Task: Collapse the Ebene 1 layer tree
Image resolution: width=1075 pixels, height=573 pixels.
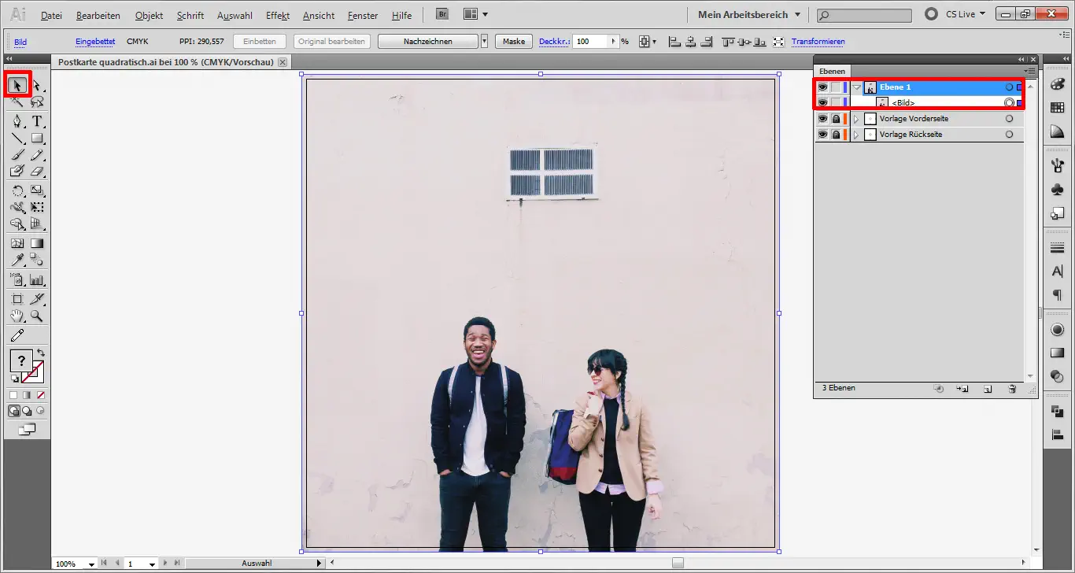Action: pos(856,87)
